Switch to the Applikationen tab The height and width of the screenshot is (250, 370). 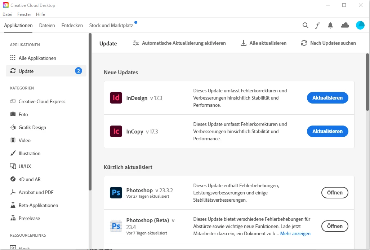tap(18, 25)
